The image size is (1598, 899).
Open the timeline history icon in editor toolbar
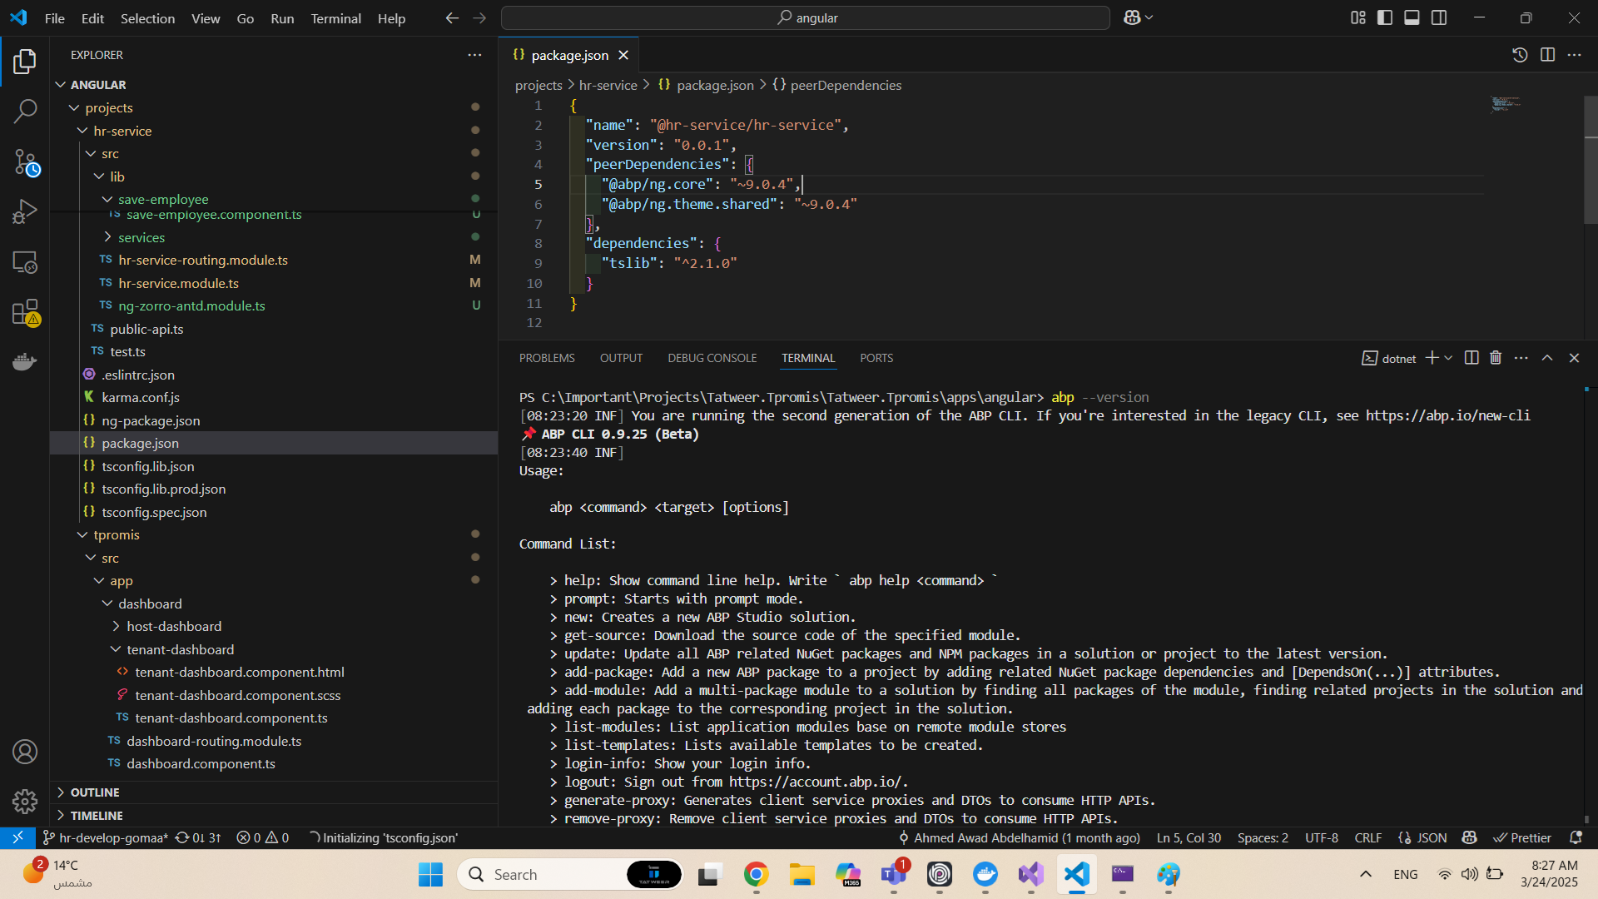pyautogui.click(x=1520, y=55)
